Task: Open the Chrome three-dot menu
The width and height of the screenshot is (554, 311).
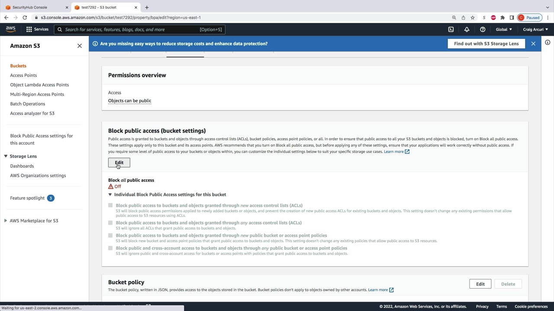Action: (548, 18)
